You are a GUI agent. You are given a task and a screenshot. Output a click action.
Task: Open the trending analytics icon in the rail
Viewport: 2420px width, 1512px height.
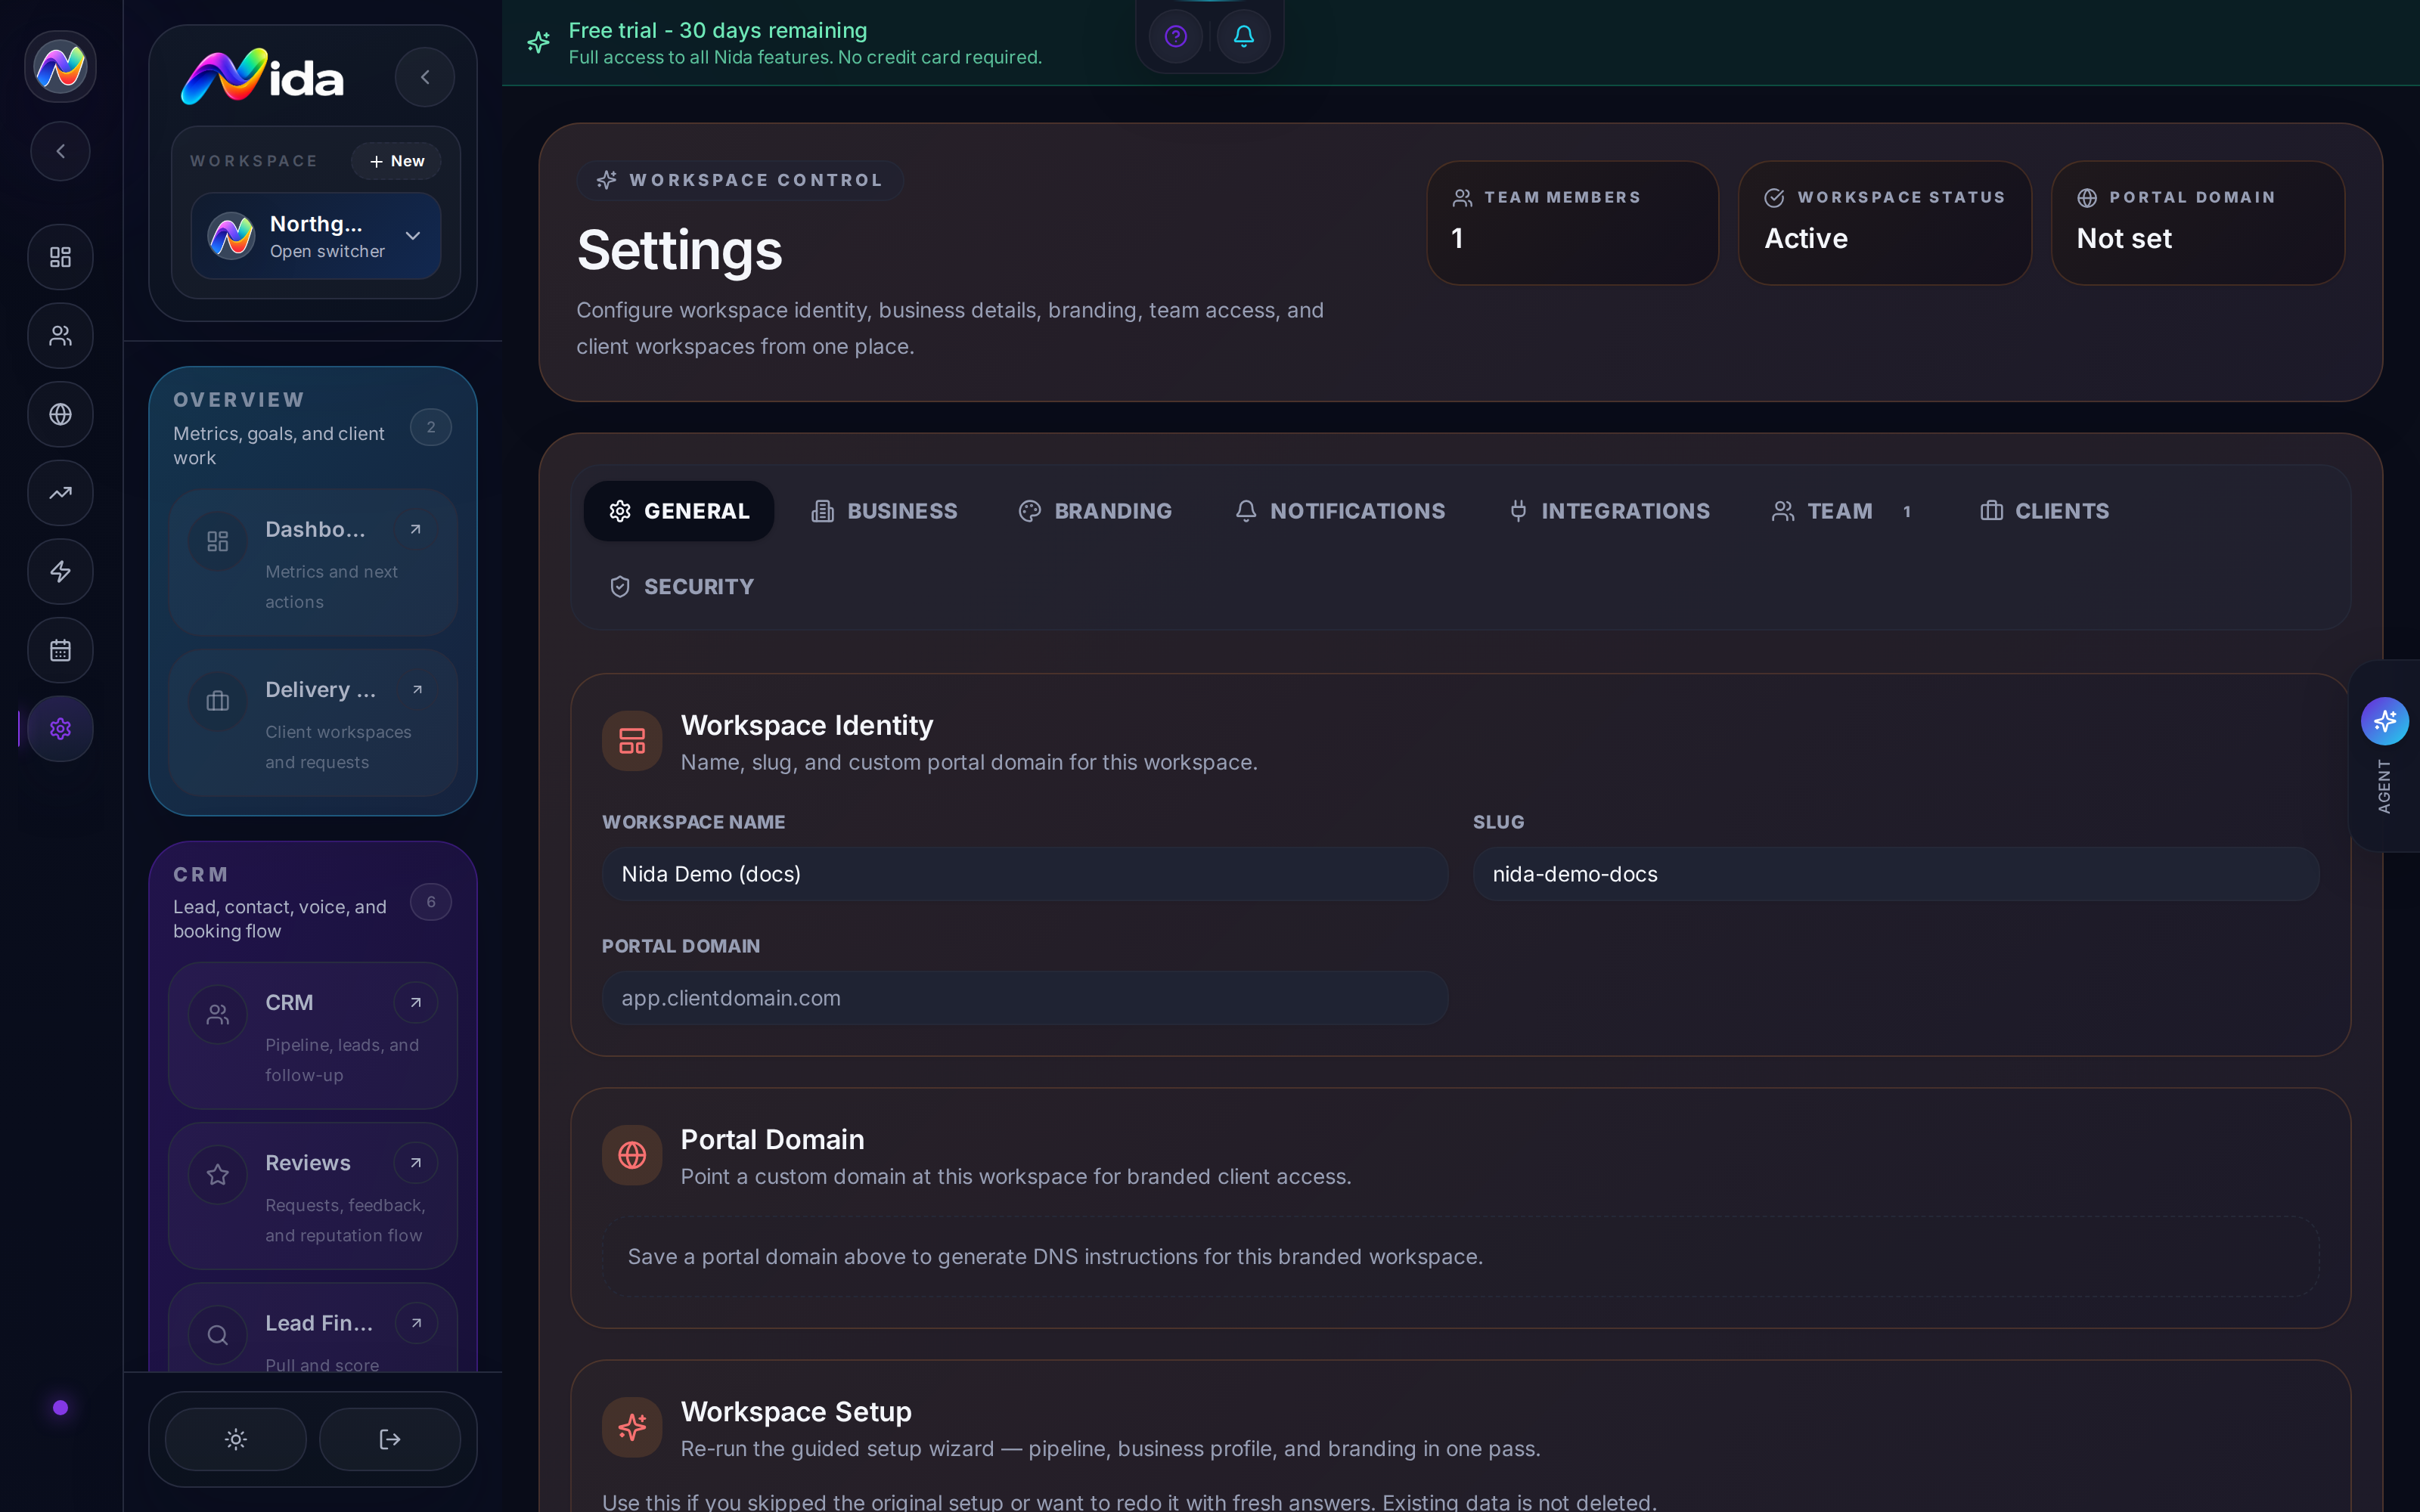pos(60,493)
